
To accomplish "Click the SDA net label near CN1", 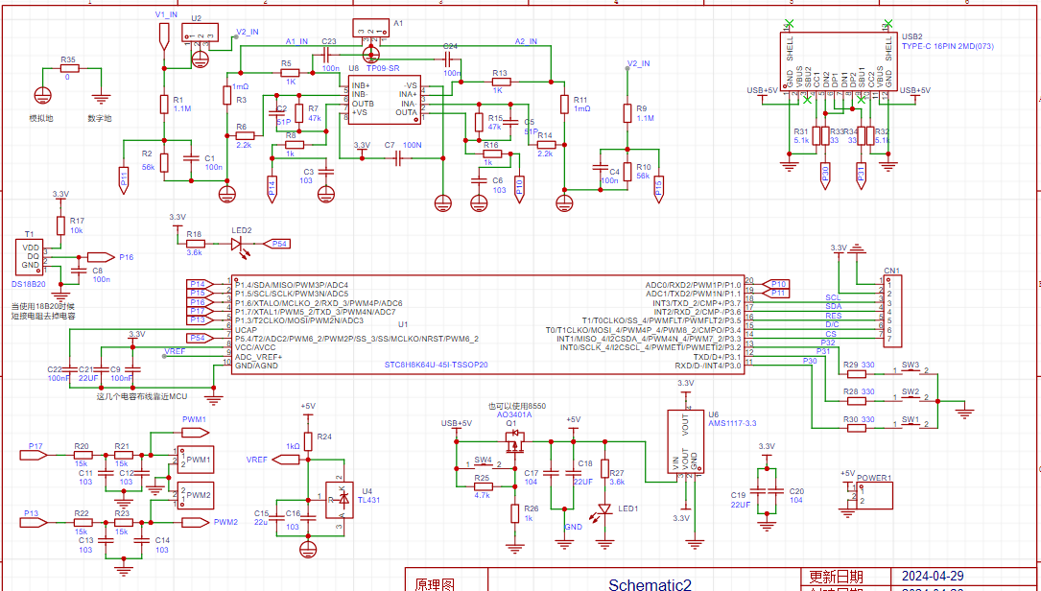I will pos(833,306).
